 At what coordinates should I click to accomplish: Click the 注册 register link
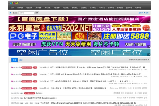pyautogui.click(x=147, y=13)
